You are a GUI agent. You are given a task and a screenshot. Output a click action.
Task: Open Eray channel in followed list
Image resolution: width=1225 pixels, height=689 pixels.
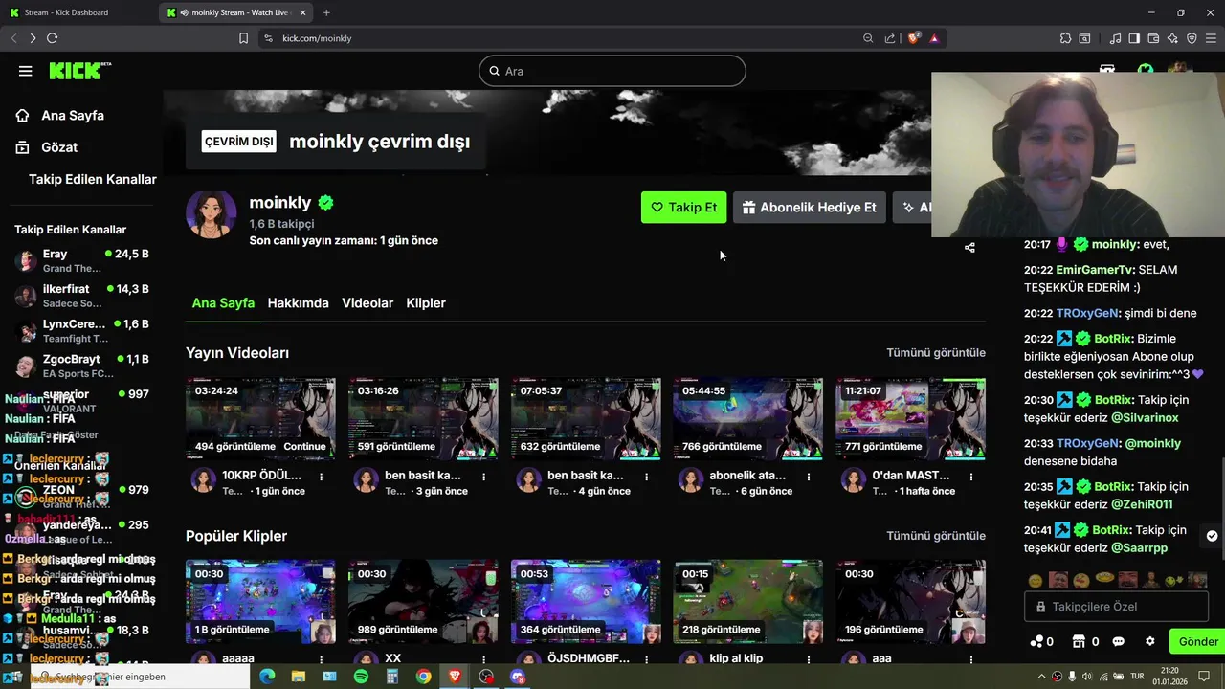pos(82,261)
